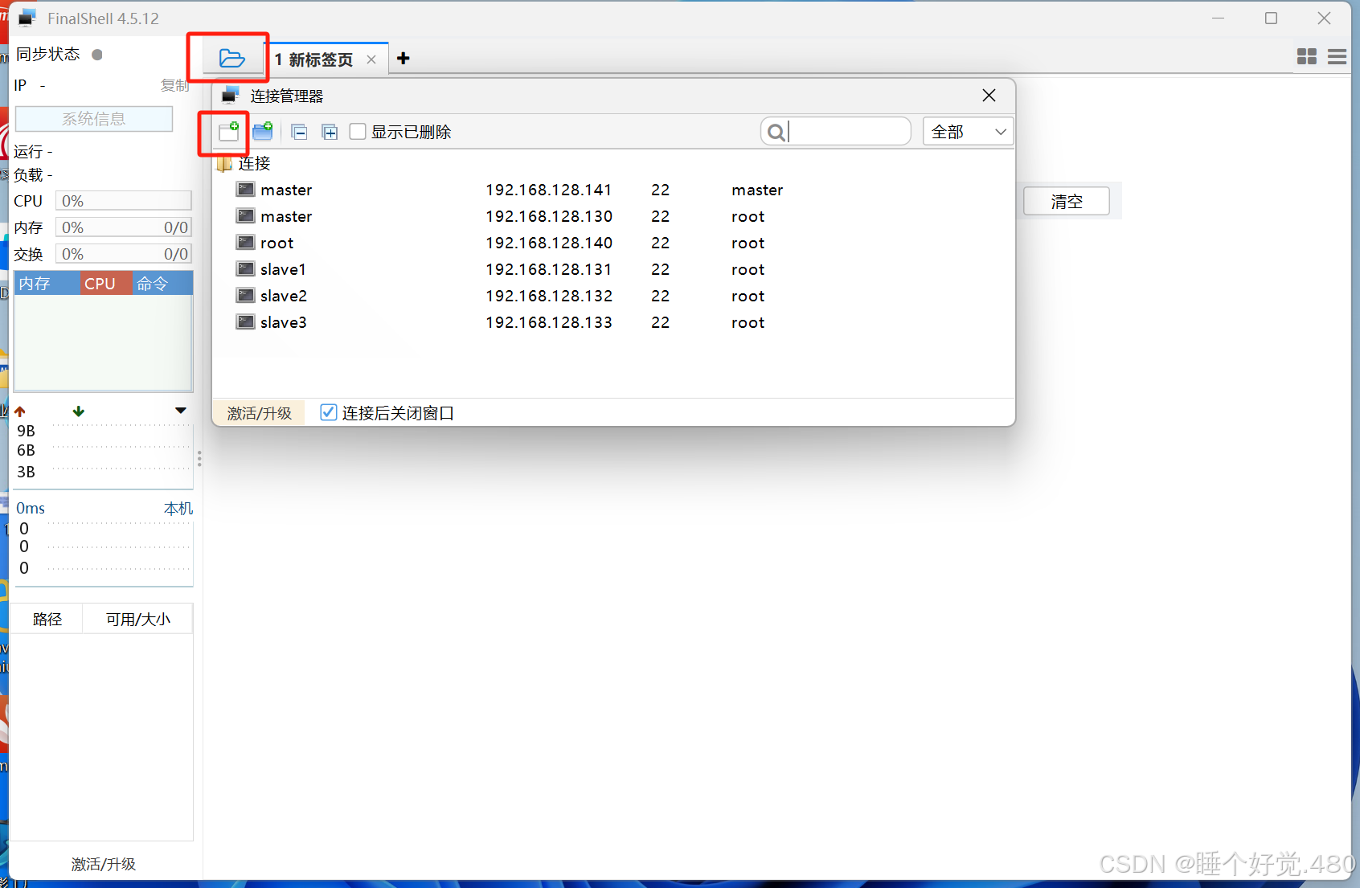The image size is (1360, 888).
Task: Select the slave1 connection entry
Action: pyautogui.click(x=281, y=268)
